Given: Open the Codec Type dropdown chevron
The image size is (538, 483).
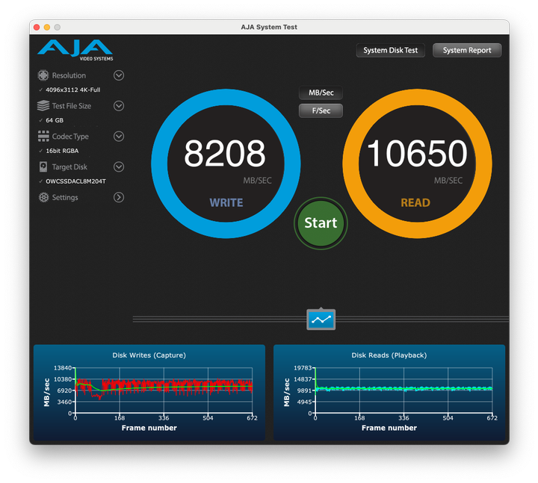Looking at the screenshot, I should click(119, 137).
